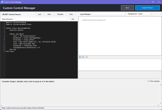
Task: Click the 'Ready' status bar message
Action: point(23,108)
